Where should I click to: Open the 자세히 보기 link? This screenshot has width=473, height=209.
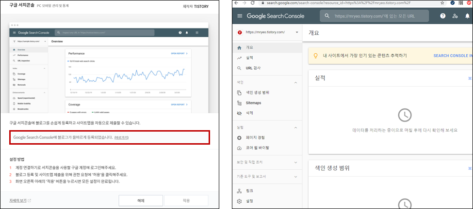point(18,201)
